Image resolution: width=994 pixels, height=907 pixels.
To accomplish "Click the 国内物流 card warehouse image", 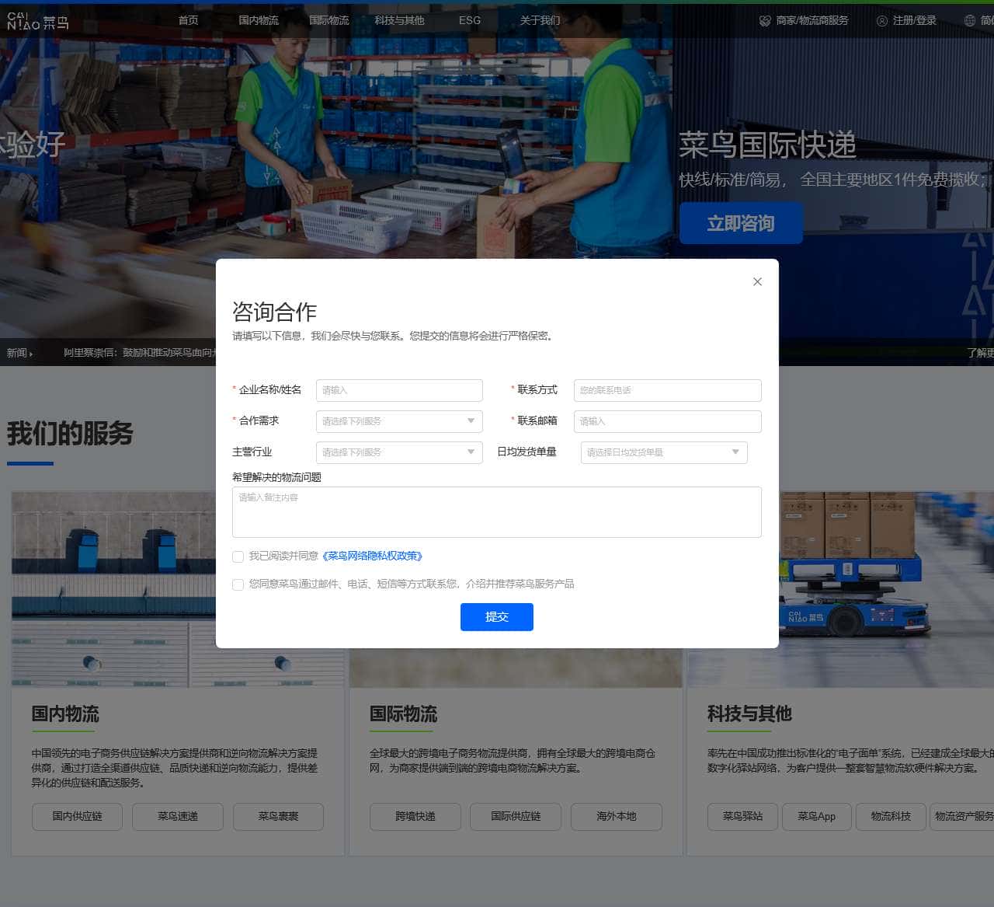I will [x=113, y=589].
